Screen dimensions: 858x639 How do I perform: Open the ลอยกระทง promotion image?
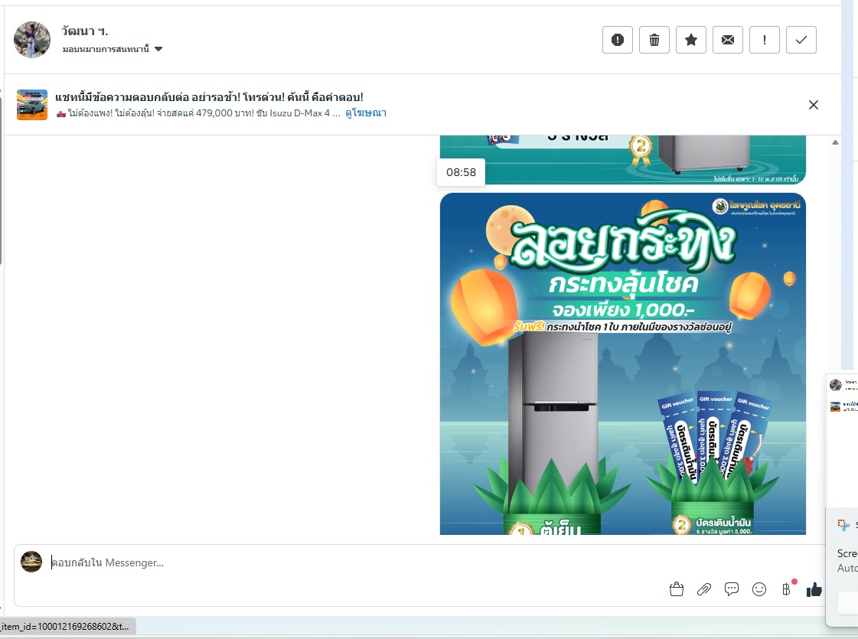(x=623, y=364)
